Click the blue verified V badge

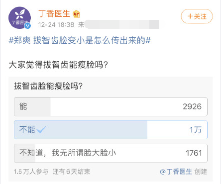(27, 26)
